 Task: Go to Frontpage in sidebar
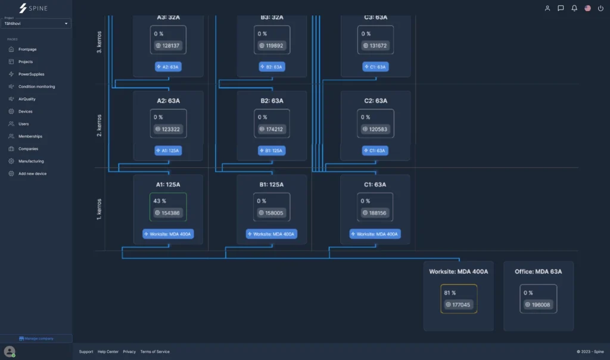pyautogui.click(x=27, y=49)
